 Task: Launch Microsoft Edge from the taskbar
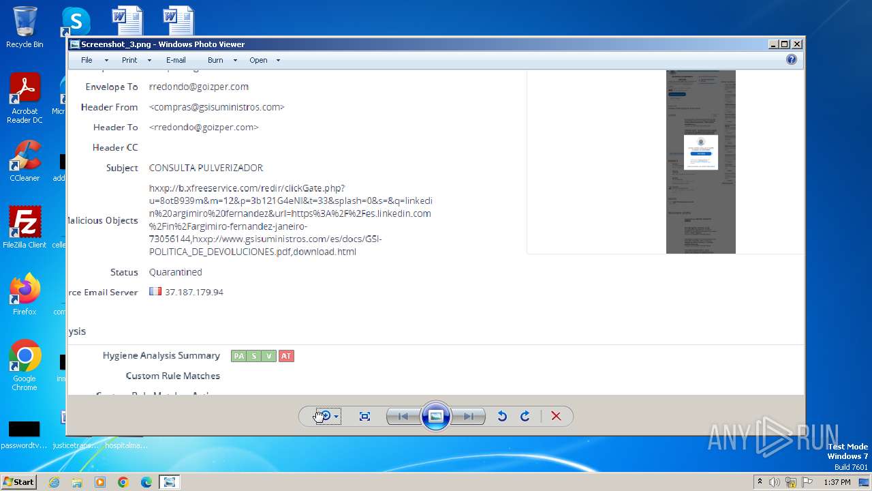pyautogui.click(x=146, y=482)
